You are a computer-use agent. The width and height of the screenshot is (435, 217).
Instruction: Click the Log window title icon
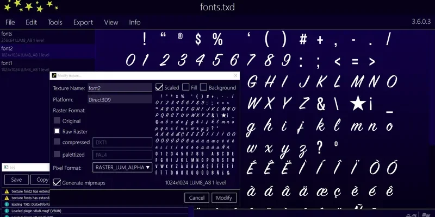tap(6, 167)
